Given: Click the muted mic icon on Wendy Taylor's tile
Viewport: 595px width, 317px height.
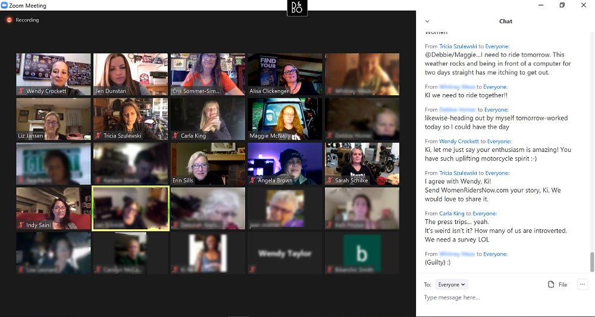Looking at the screenshot, I should (x=253, y=269).
